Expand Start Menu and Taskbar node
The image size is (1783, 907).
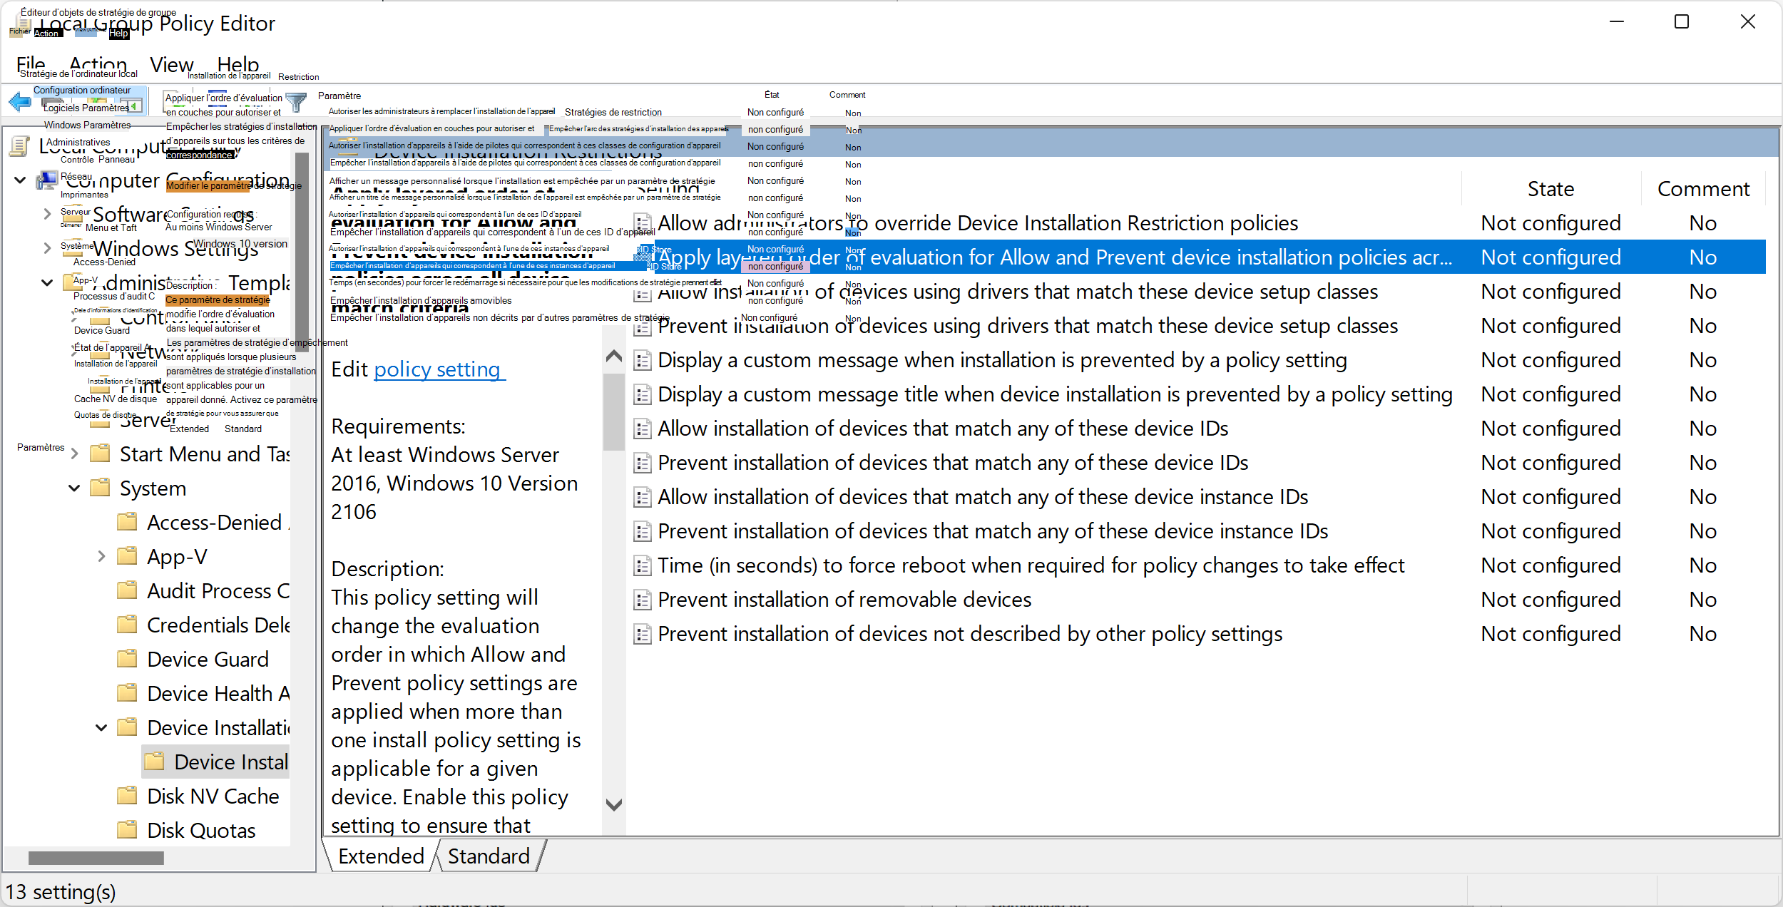point(74,454)
